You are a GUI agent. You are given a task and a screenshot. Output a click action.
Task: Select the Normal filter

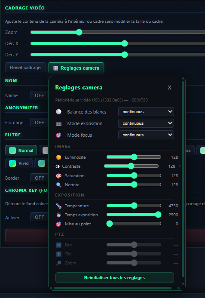(x=21, y=151)
